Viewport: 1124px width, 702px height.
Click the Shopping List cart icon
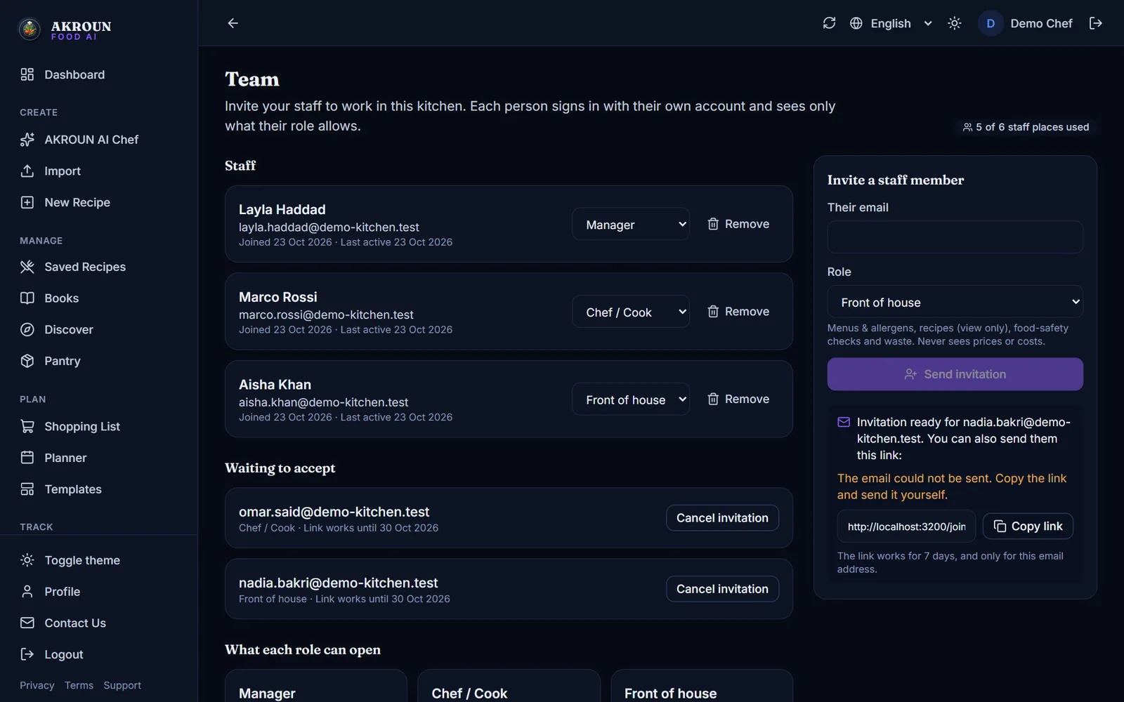click(27, 426)
